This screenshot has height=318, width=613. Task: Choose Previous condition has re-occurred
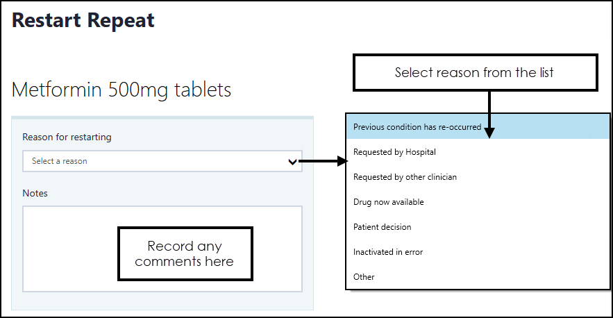click(x=417, y=127)
